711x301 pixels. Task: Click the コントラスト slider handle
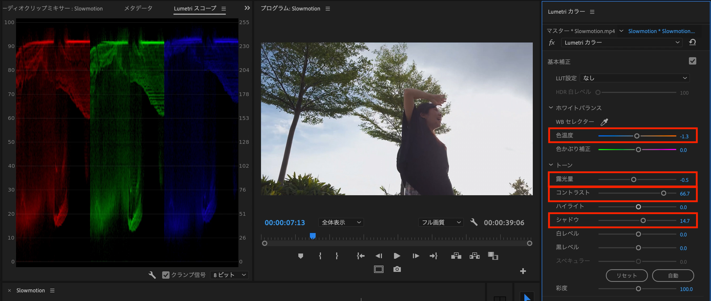tap(663, 193)
